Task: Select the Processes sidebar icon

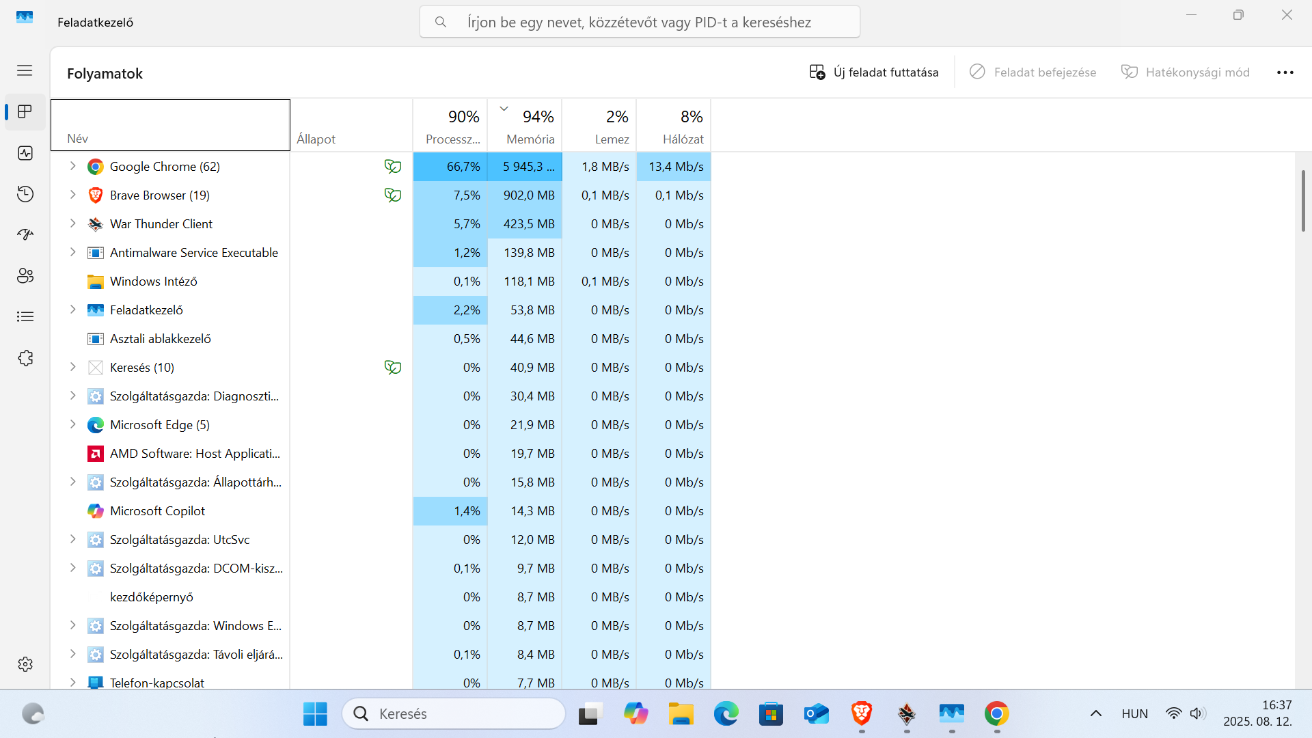Action: [25, 112]
